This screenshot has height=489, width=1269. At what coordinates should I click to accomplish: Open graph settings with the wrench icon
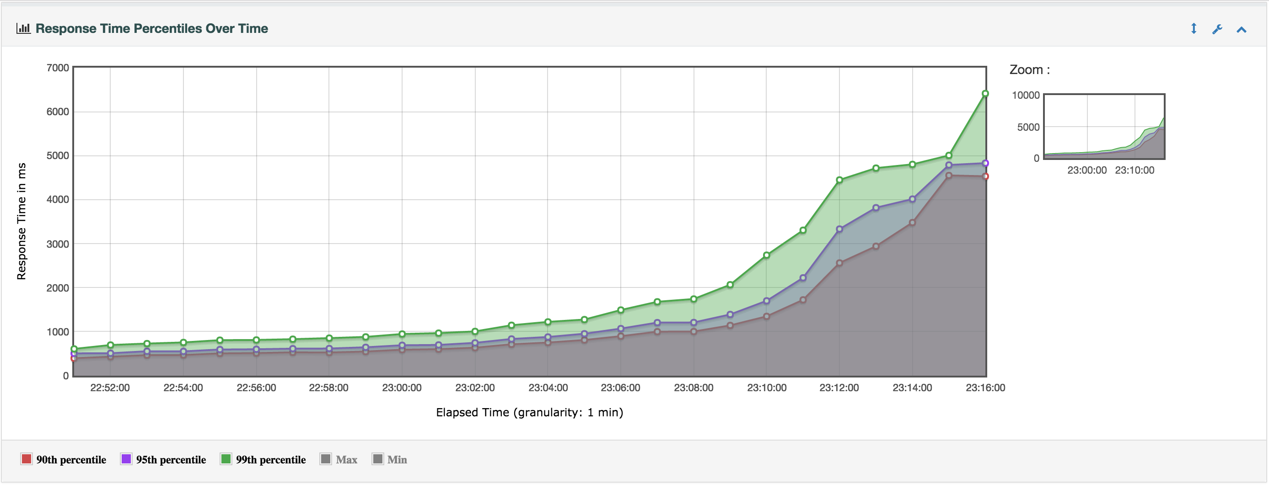click(x=1218, y=30)
